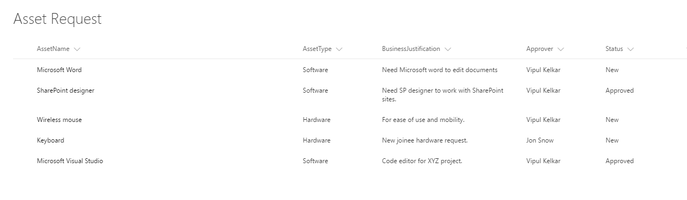
Task: Click 'Need Microsoft word to edit documents' text
Action: (440, 70)
